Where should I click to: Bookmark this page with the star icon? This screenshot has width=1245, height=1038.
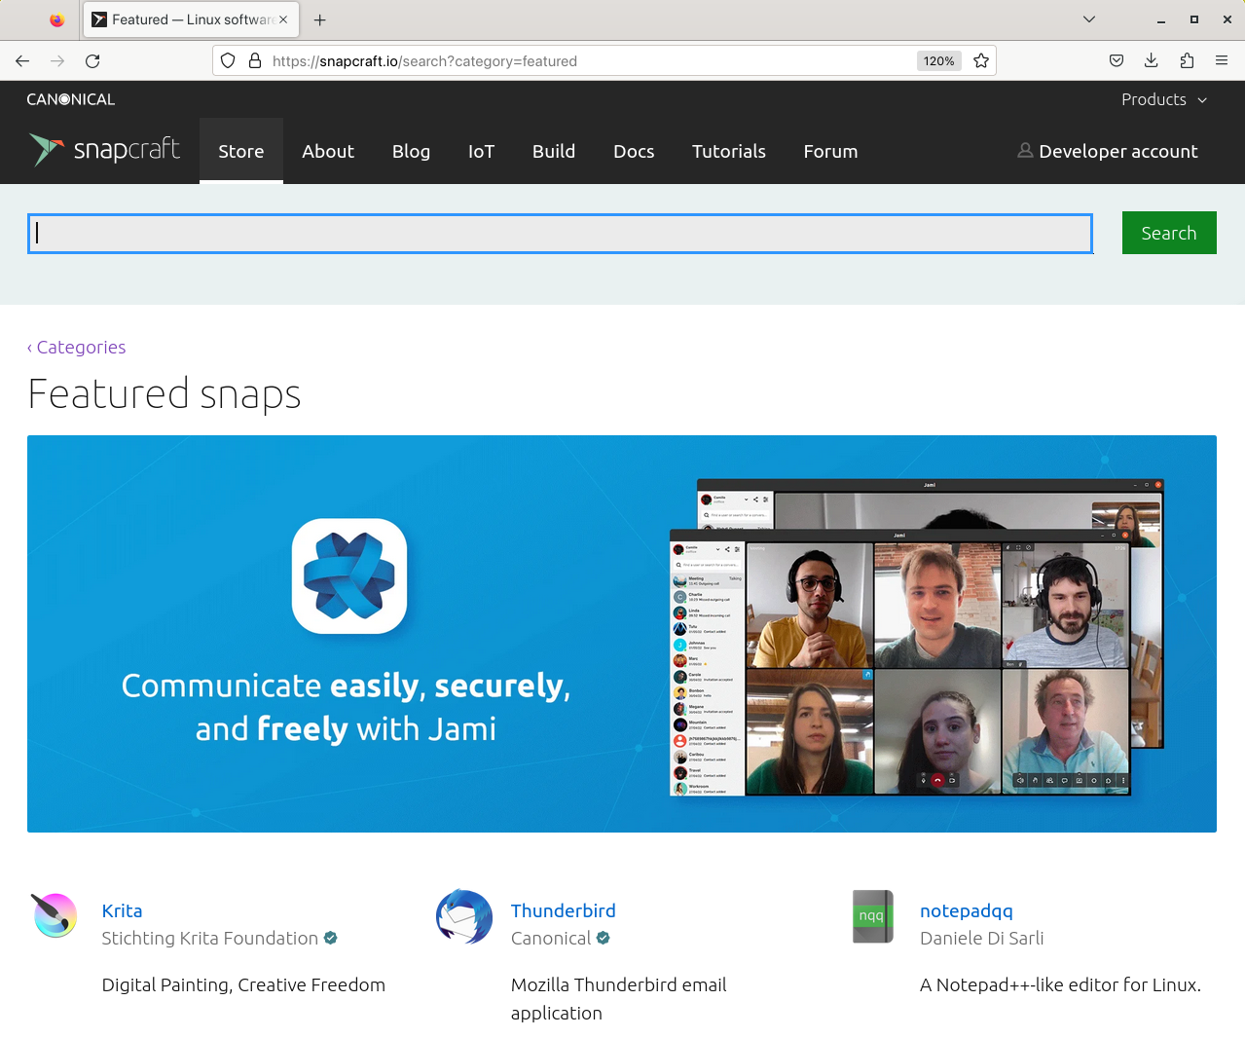[981, 60]
